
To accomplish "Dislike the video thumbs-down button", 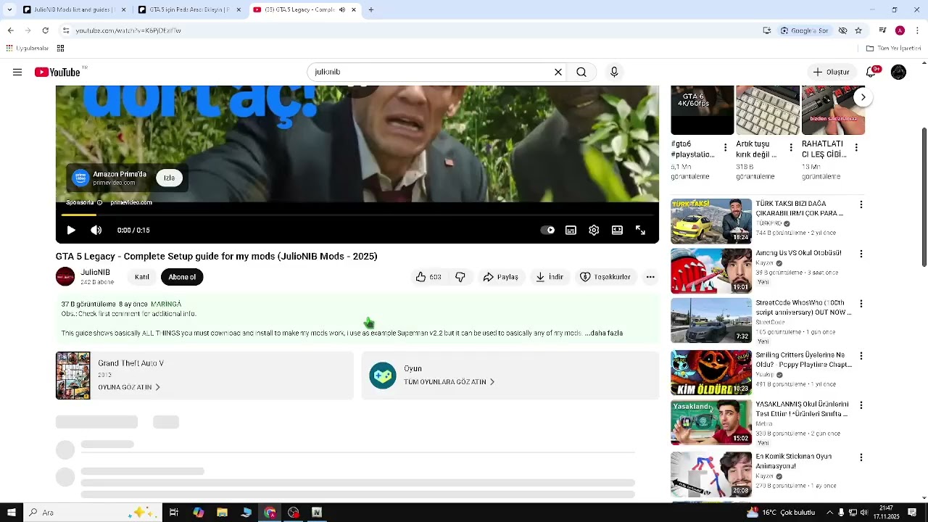I will pos(460,277).
